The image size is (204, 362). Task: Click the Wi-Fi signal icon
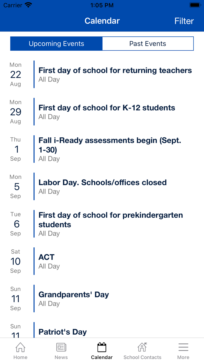[x=28, y=5]
